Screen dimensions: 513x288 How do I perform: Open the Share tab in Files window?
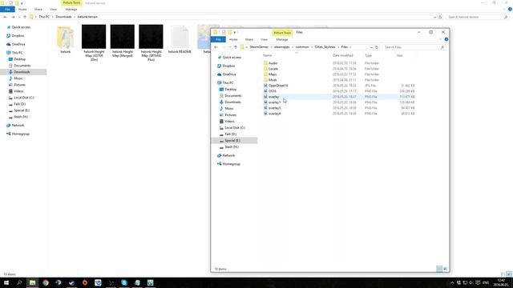[x=249, y=39]
